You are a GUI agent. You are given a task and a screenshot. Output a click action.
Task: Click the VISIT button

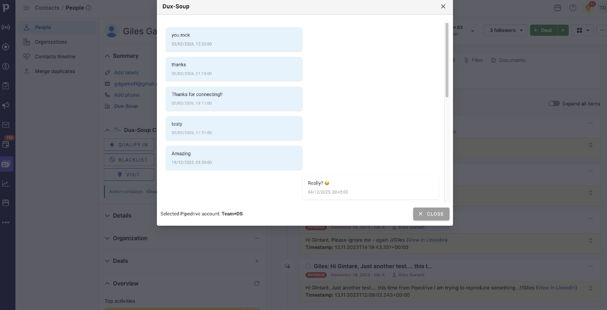(129, 174)
